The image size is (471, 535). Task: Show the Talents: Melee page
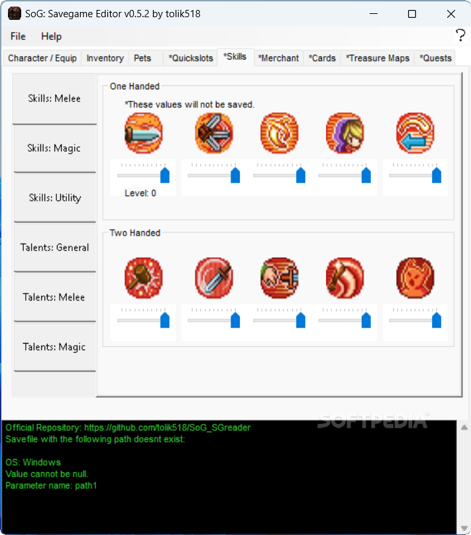pos(54,297)
